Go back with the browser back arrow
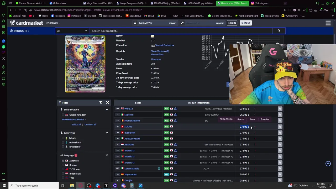336x189 pixels. coord(10,10)
